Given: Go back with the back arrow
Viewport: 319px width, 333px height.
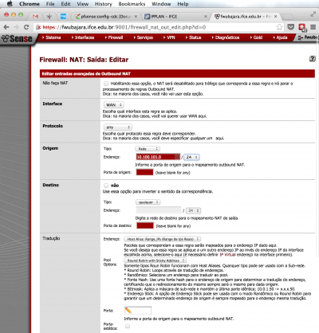Looking at the screenshot, I should (6, 27).
